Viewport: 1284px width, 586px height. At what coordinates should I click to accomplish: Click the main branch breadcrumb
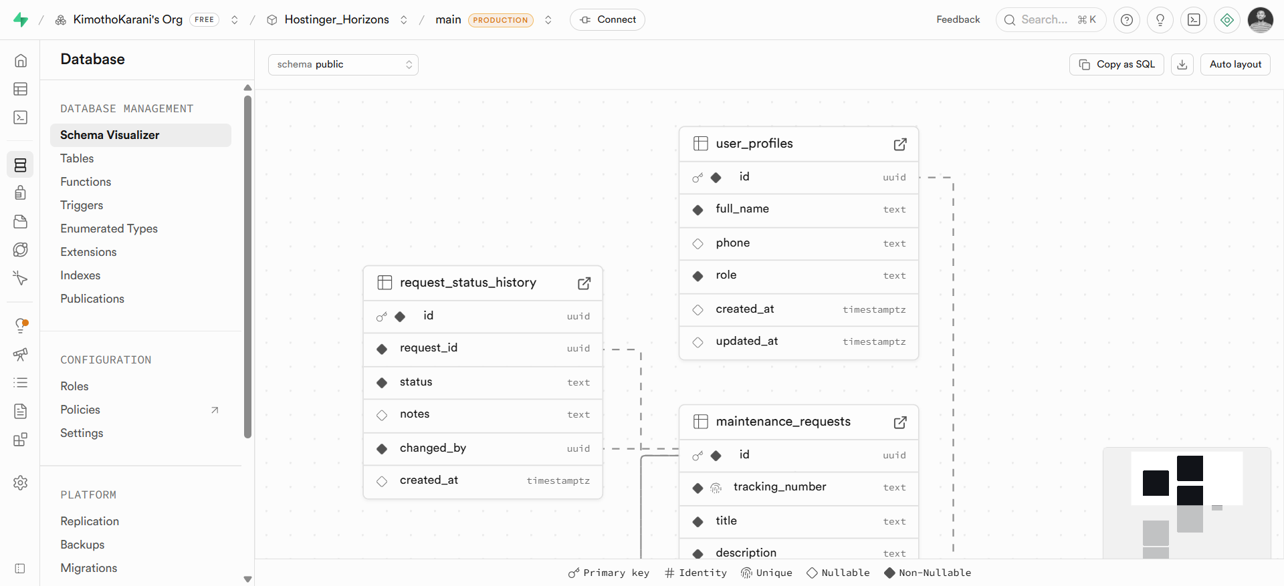(x=448, y=20)
